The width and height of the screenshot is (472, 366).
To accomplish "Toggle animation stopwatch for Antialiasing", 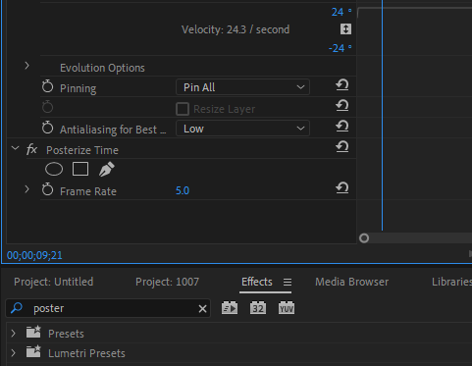I will click(x=47, y=128).
